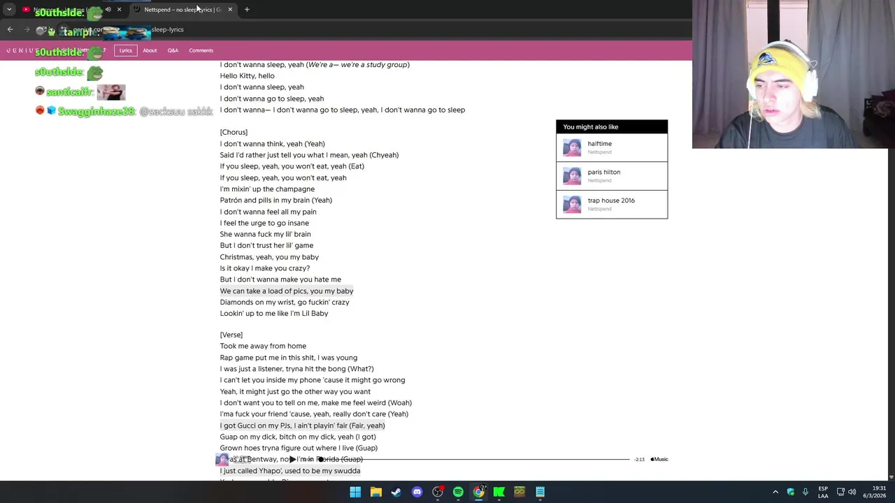The width and height of the screenshot is (895, 503).
Task: Mute the YouTube tab audio
Action: point(108,9)
